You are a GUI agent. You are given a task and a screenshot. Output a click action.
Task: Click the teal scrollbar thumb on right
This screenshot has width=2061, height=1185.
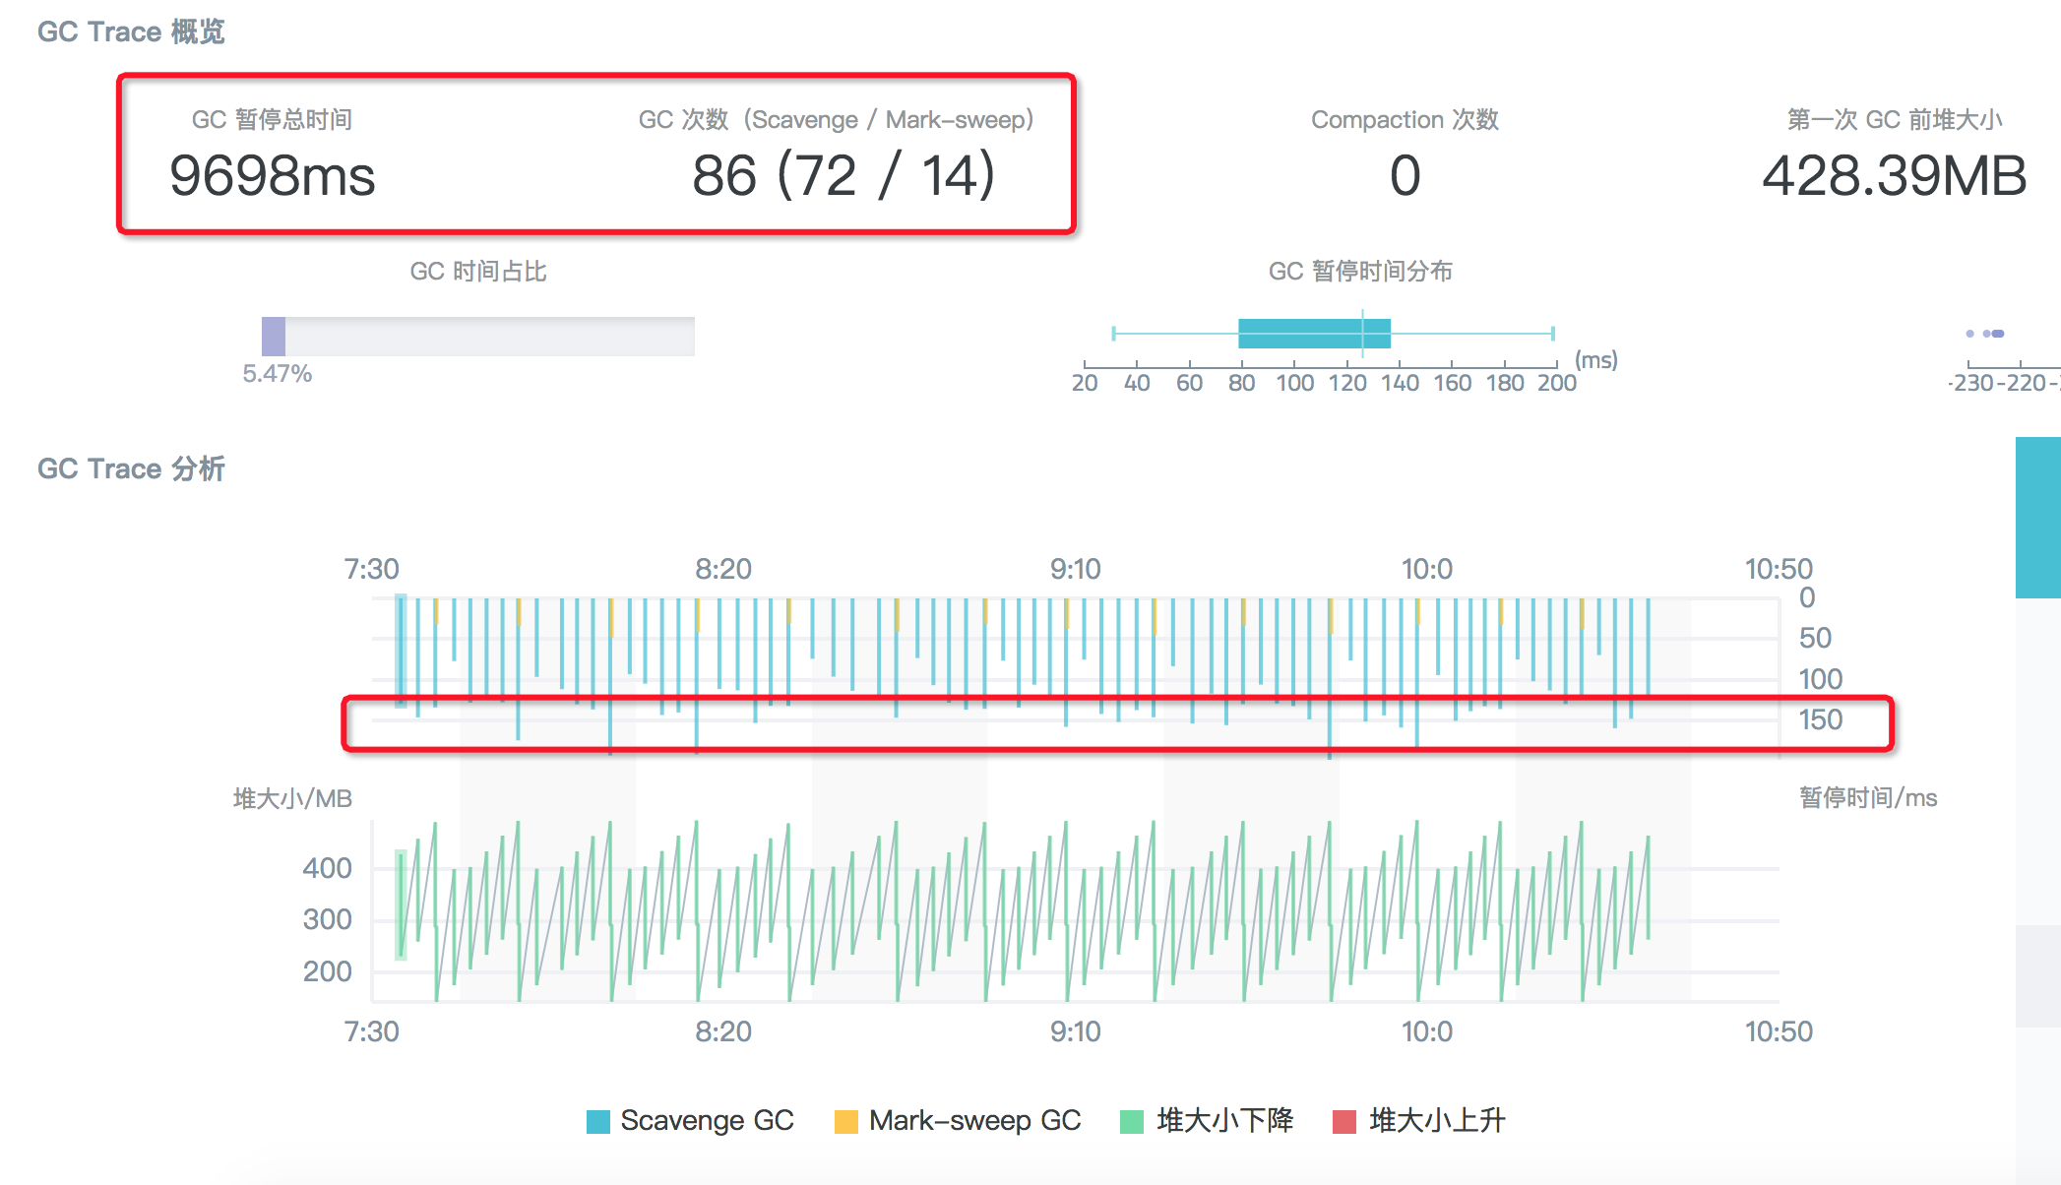[x=2037, y=517]
